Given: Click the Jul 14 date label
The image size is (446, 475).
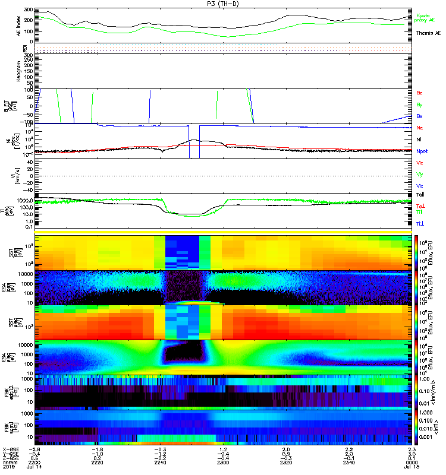Looking at the screenshot, I should 34,467.
